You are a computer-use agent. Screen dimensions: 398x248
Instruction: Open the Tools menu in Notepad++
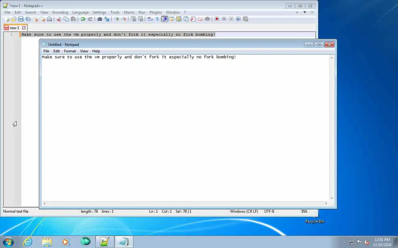[x=115, y=12]
